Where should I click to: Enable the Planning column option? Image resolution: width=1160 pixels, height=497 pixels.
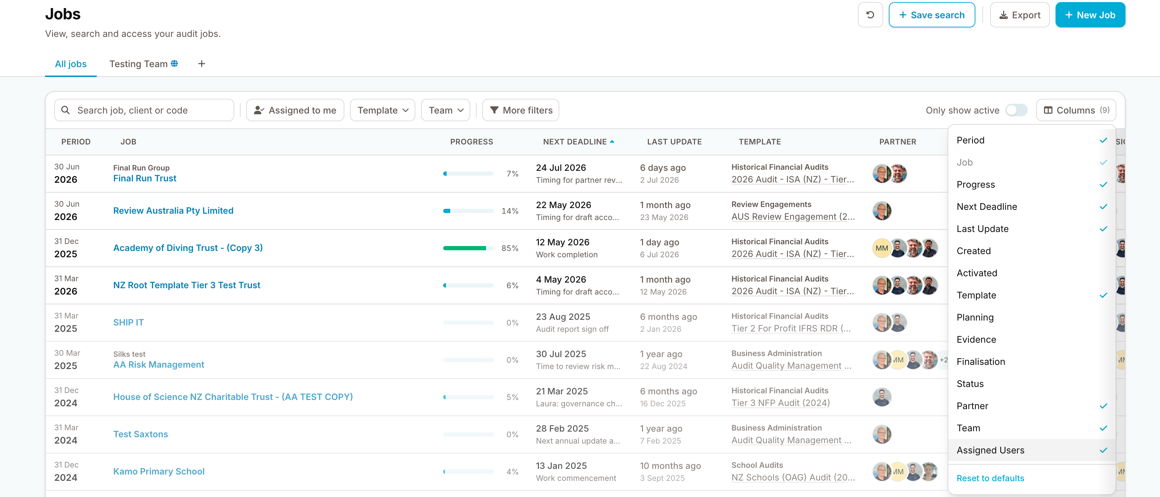[x=1031, y=317]
